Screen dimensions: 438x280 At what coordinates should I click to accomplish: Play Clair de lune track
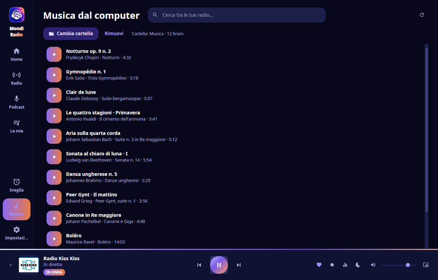(54, 95)
